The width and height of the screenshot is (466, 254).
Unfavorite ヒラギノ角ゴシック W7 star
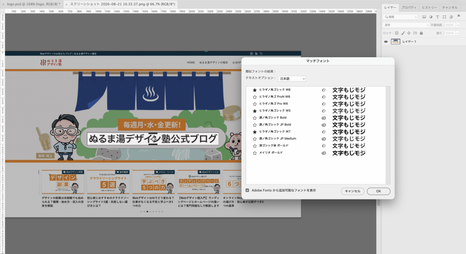[254, 132]
